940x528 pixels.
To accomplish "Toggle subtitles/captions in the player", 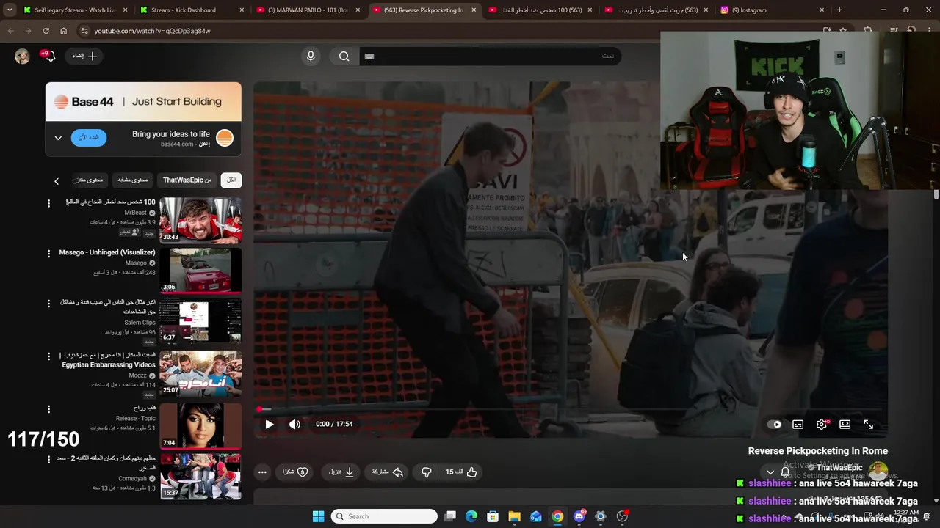I will [x=798, y=424].
